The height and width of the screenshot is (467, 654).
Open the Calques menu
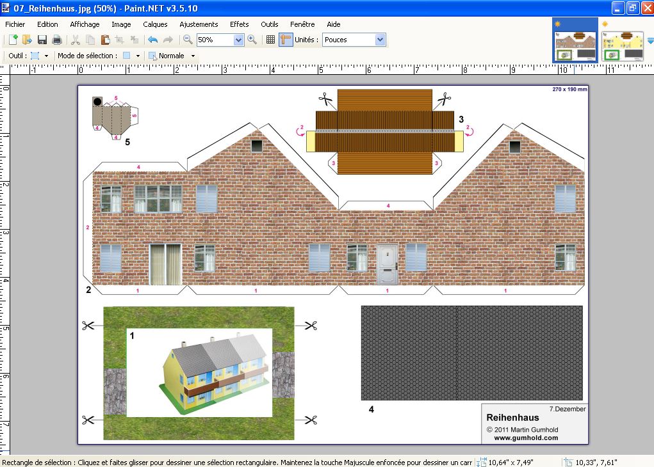point(155,24)
